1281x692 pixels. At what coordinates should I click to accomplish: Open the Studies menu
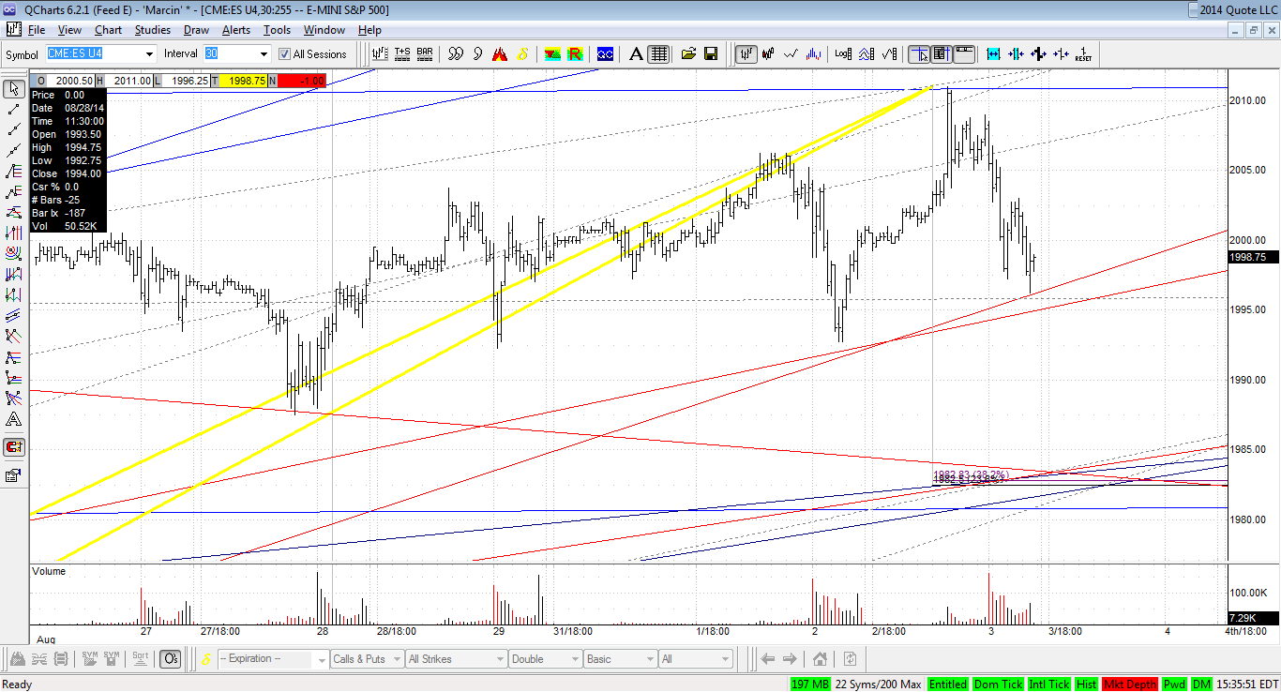click(153, 30)
